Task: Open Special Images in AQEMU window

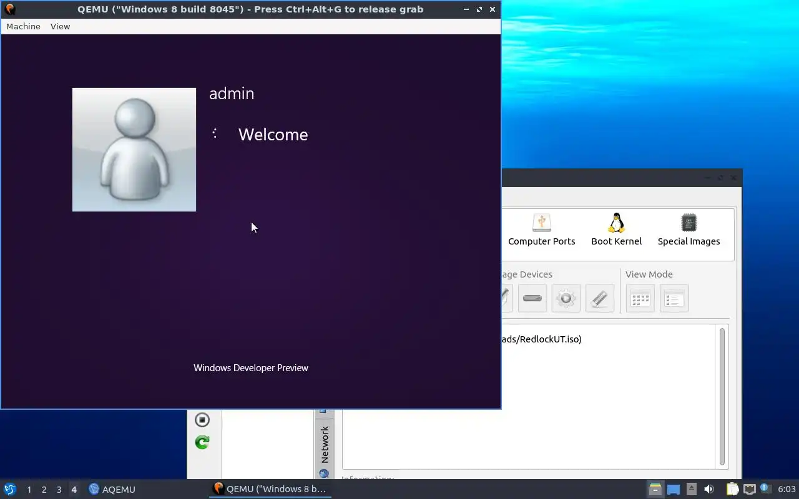Action: 689,230
